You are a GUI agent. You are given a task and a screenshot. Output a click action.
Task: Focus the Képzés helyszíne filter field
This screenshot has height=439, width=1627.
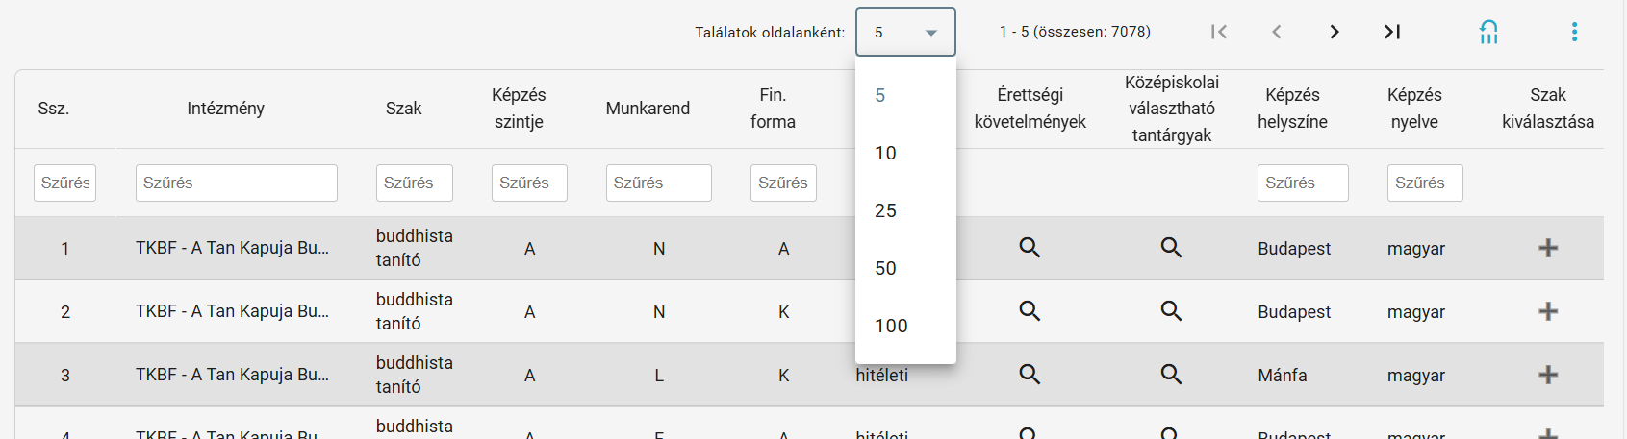1303,183
